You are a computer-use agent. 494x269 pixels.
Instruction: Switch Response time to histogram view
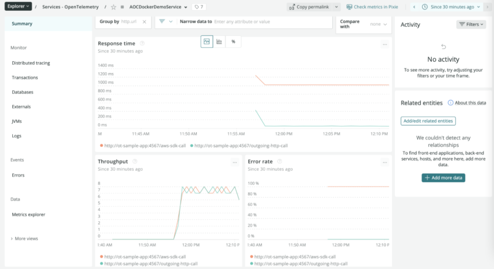coord(220,42)
